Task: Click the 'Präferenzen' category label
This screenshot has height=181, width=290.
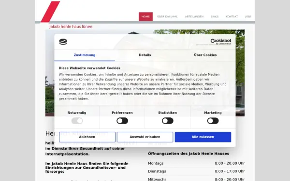Action: [x=122, y=112]
